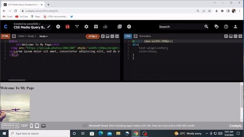This screenshot has width=244, height=137.
Task: Click the Microsoft Azure ad link
Action: pos(142,126)
